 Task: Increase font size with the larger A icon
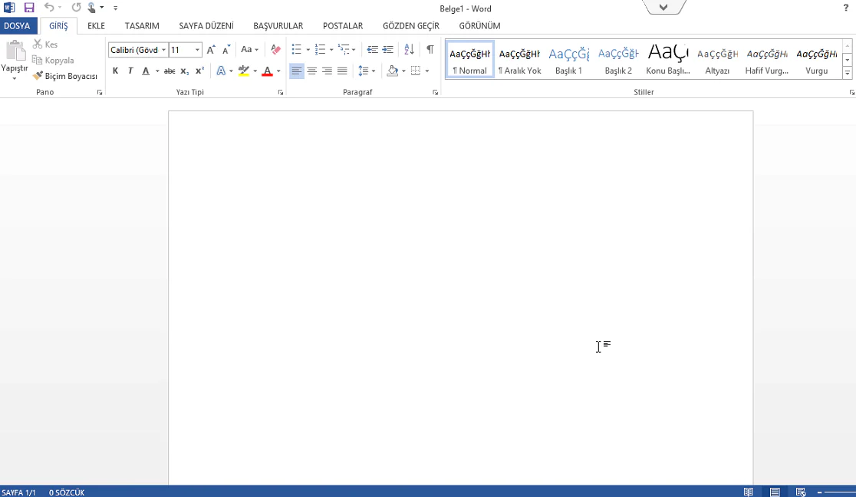coord(211,50)
